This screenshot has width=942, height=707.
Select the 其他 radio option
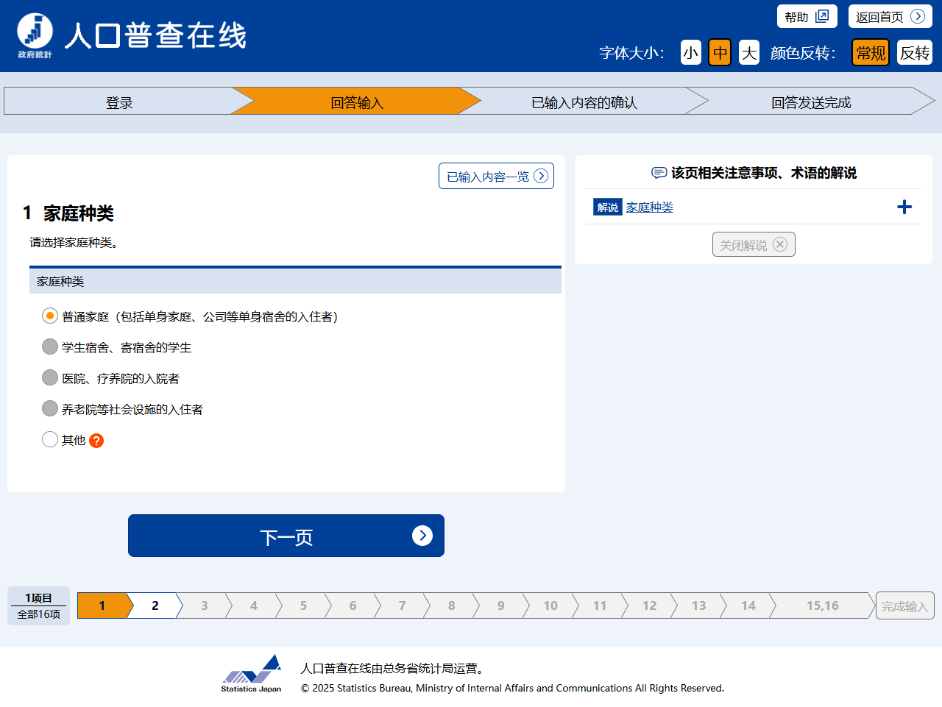(x=50, y=439)
